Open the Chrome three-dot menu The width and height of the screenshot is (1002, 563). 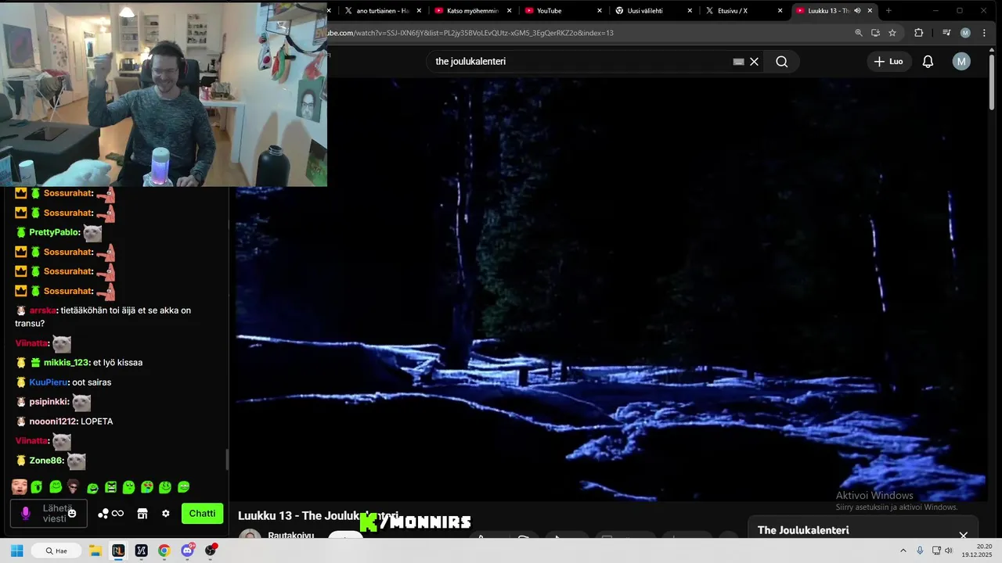tap(985, 33)
